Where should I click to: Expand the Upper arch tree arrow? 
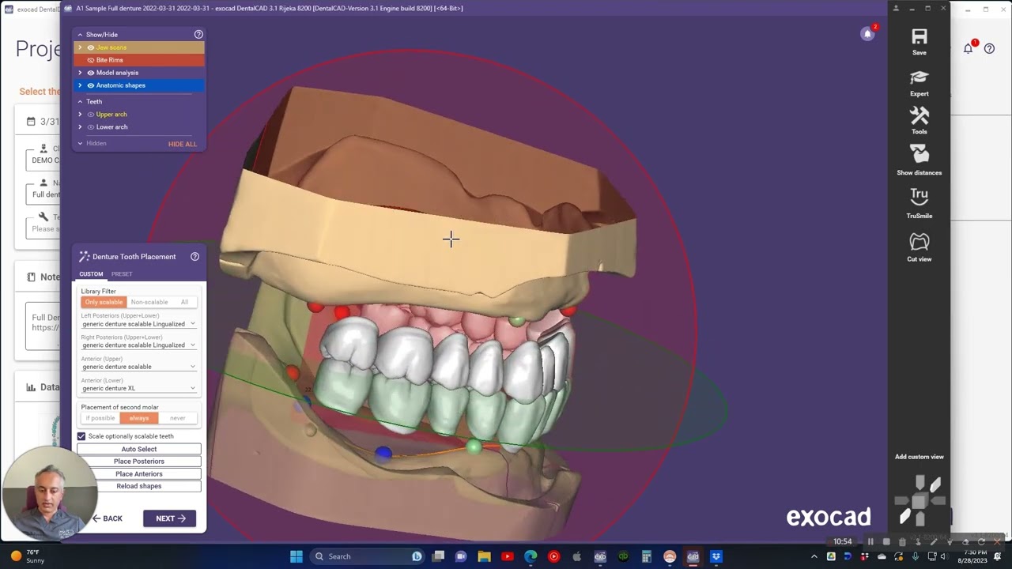pos(80,115)
